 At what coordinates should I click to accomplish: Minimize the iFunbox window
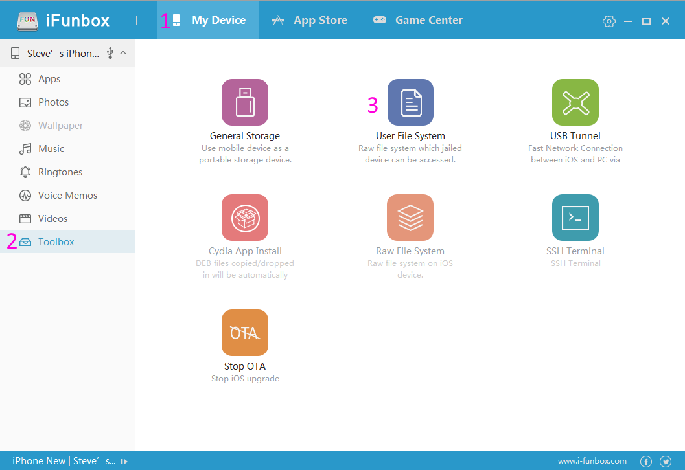pyautogui.click(x=628, y=21)
